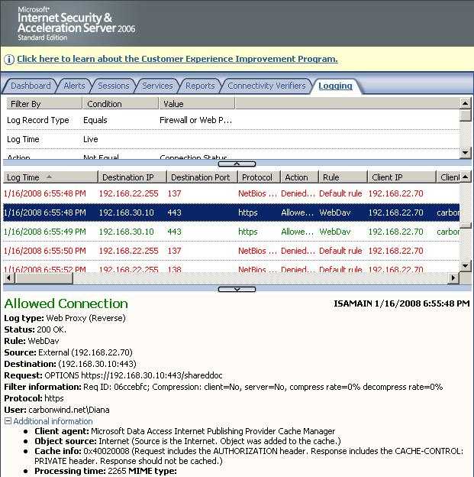
Task: Open the Alerts tab
Action: [x=74, y=86]
